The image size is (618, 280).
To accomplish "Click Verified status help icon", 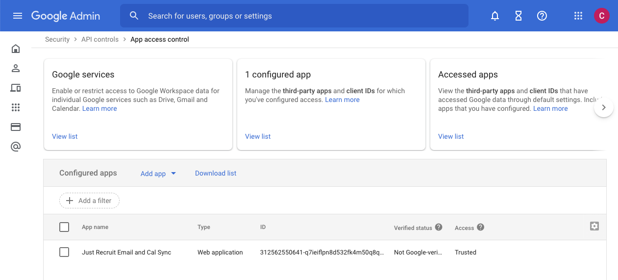I will coord(439,227).
